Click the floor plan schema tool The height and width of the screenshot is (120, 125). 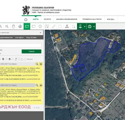click(x=47, y=26)
